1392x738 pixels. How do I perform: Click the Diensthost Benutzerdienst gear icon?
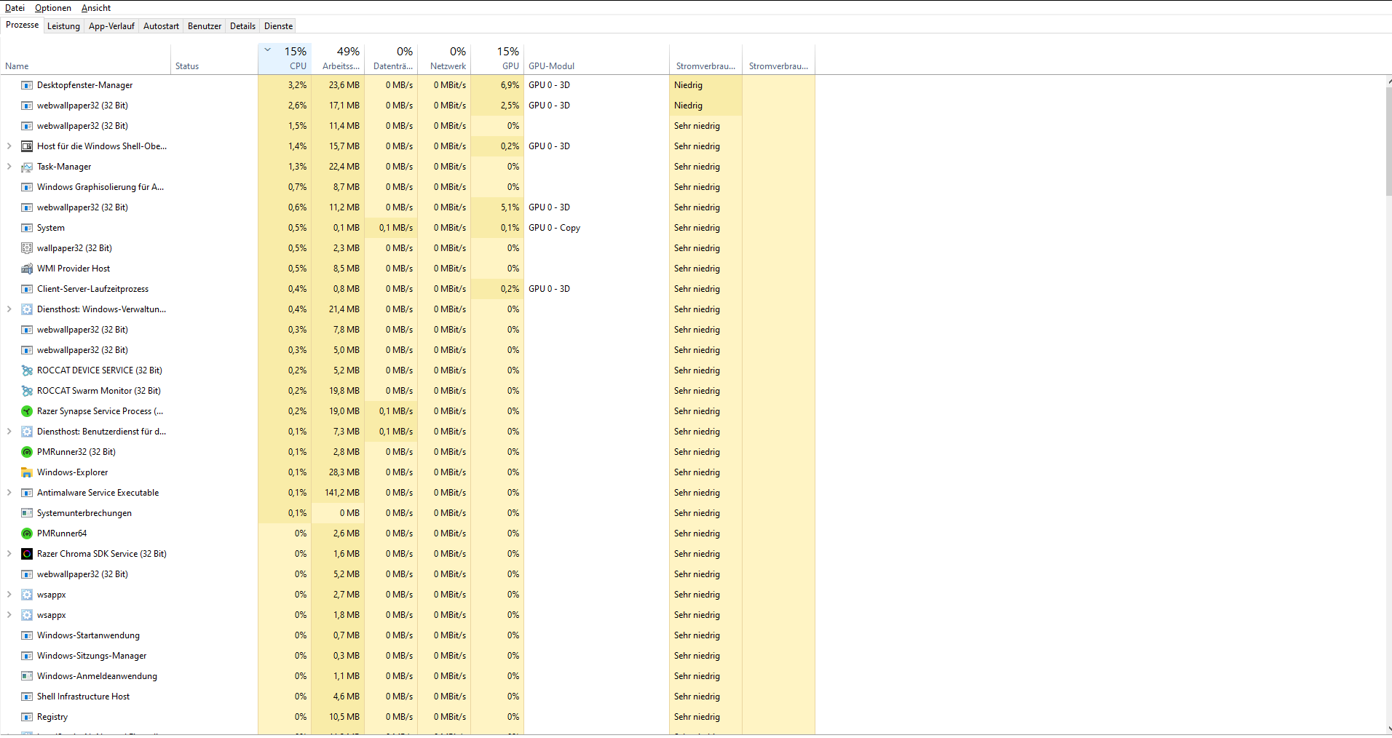27,432
